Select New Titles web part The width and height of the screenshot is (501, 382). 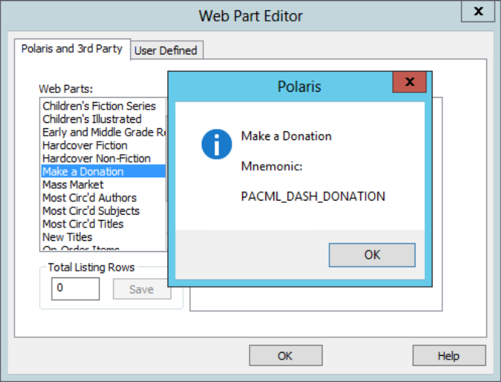(67, 237)
